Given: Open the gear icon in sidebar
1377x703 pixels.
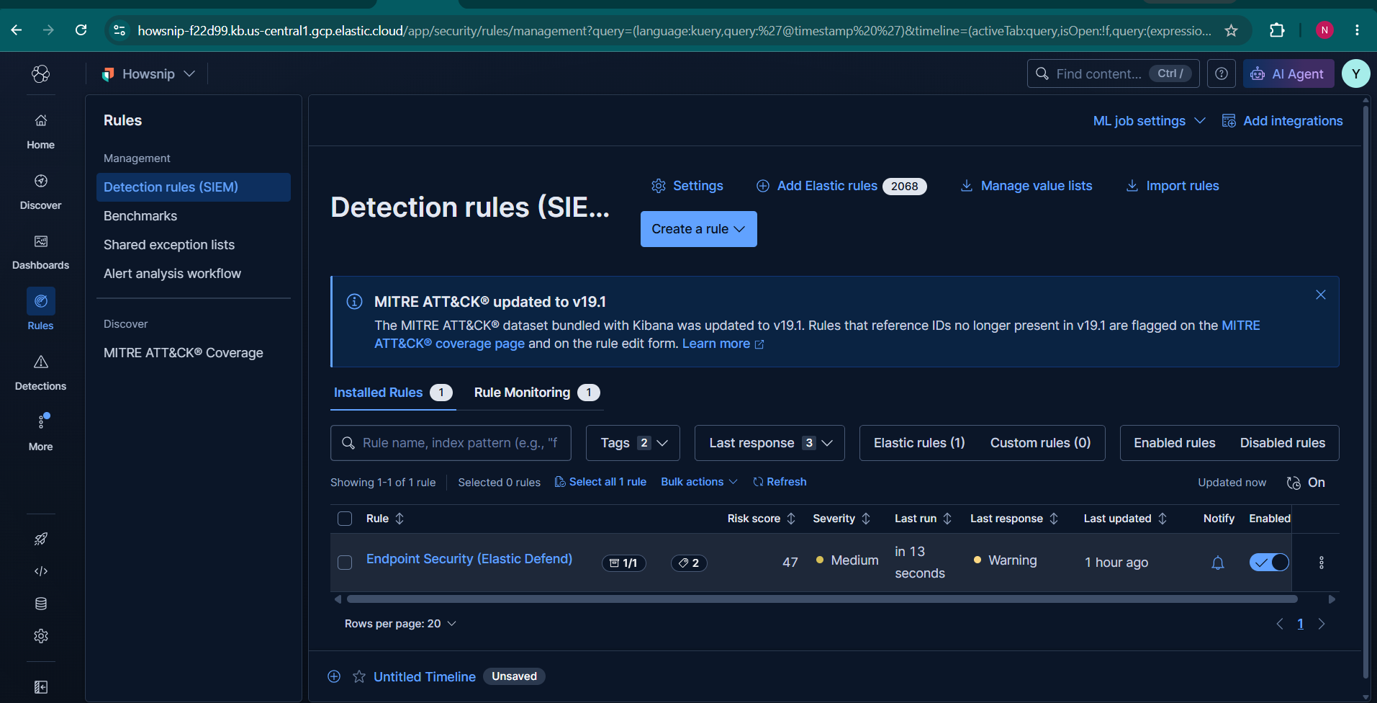Looking at the screenshot, I should pyautogui.click(x=41, y=636).
